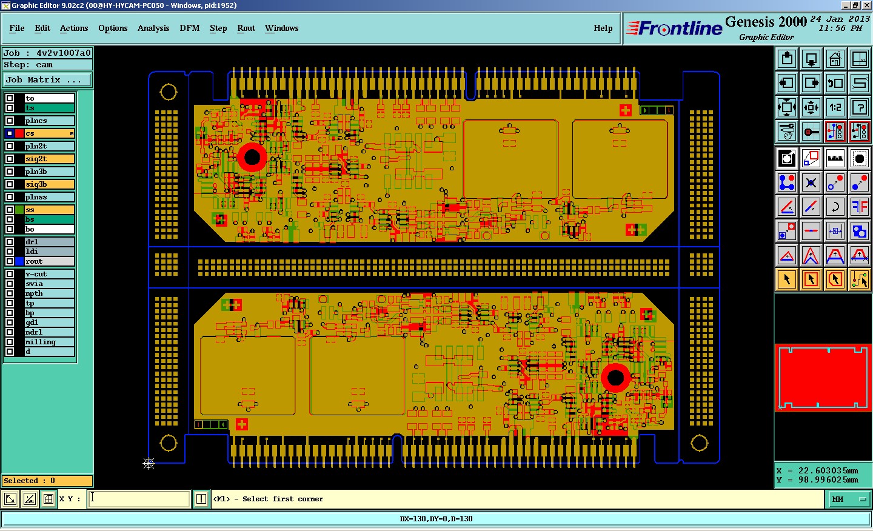873x531 pixels.
Task: Click the overlapping blue shapes icon
Action: coord(860,231)
